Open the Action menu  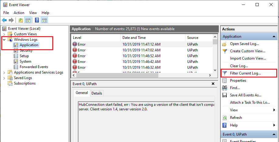coord(19,13)
